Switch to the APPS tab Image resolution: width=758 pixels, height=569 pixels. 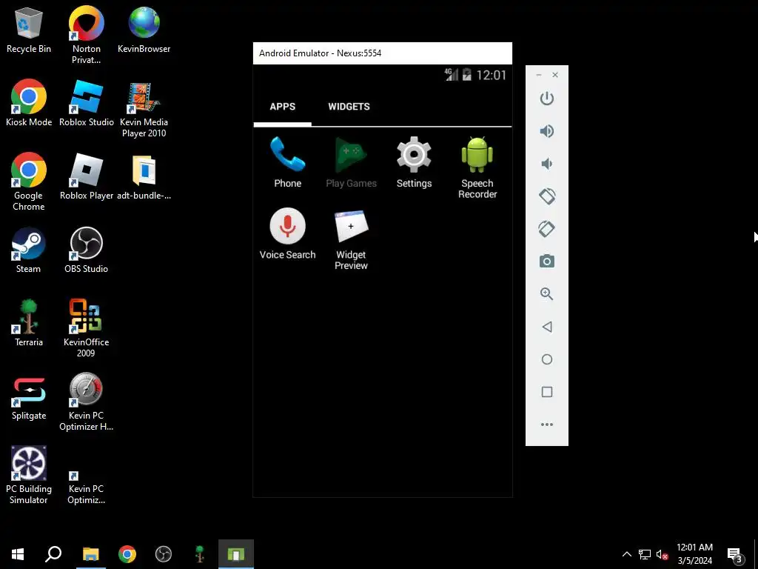(282, 107)
